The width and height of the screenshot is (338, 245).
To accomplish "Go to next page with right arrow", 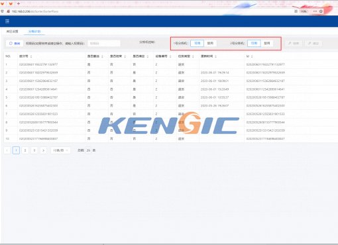I will (43, 150).
